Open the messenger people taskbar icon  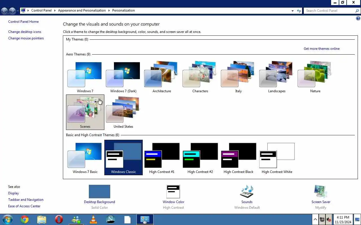pyautogui.click(x=76, y=219)
